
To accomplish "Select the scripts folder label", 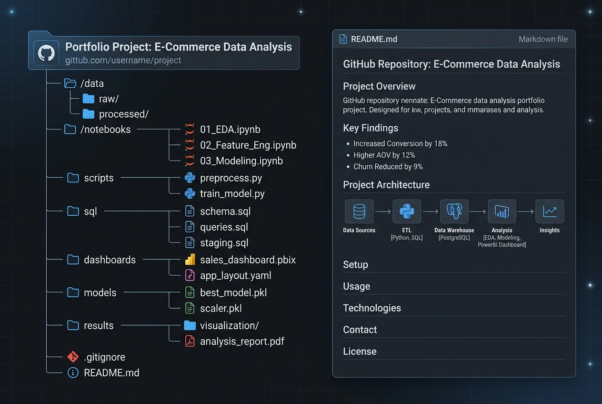I will [99, 178].
